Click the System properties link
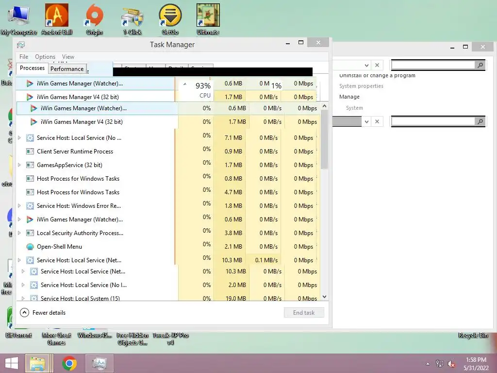497x373 pixels. 361,86
